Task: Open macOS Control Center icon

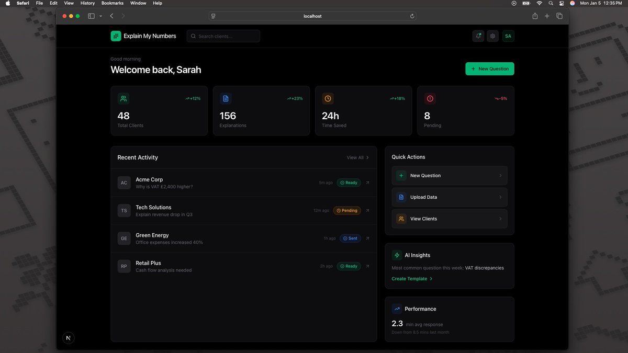Action: click(562, 3)
